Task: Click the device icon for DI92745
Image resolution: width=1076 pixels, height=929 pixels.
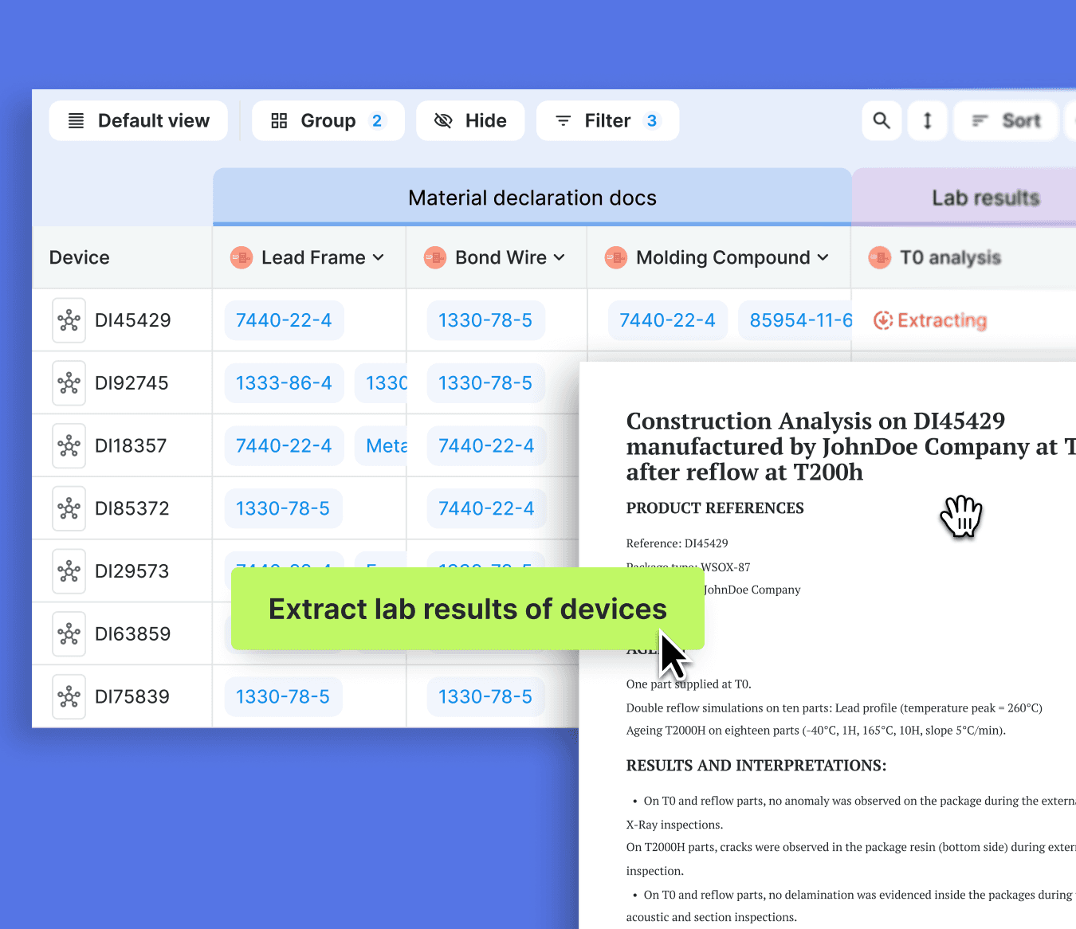Action: pos(69,383)
